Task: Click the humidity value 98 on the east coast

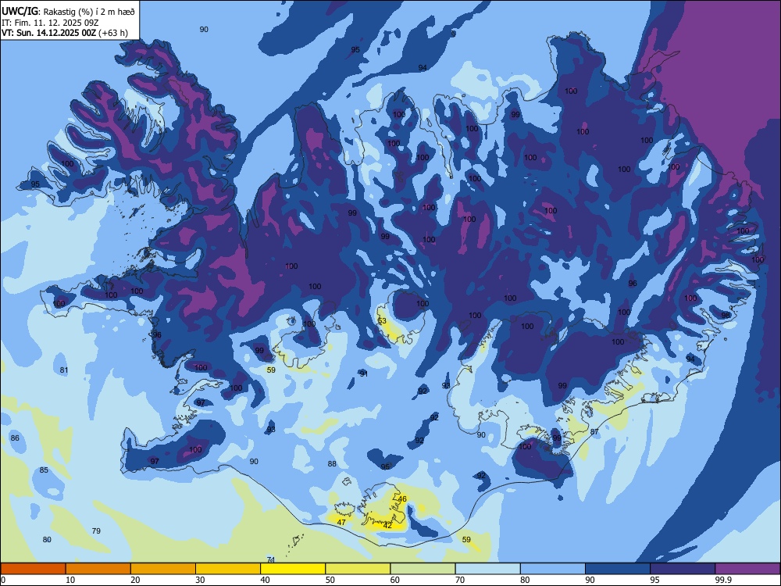Action: click(726, 316)
